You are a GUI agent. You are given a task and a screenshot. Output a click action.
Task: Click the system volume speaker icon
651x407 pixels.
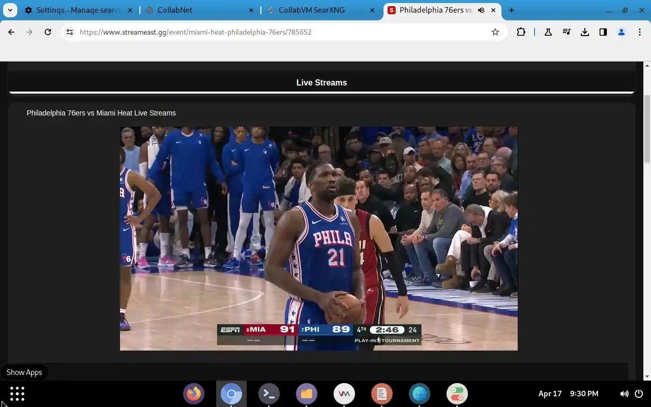click(624, 394)
